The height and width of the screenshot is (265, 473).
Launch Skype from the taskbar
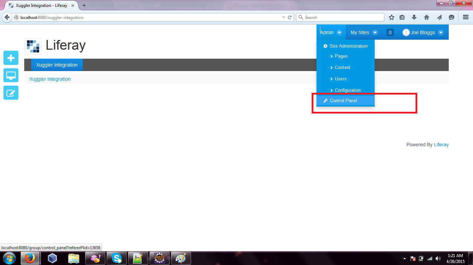pyautogui.click(x=117, y=258)
